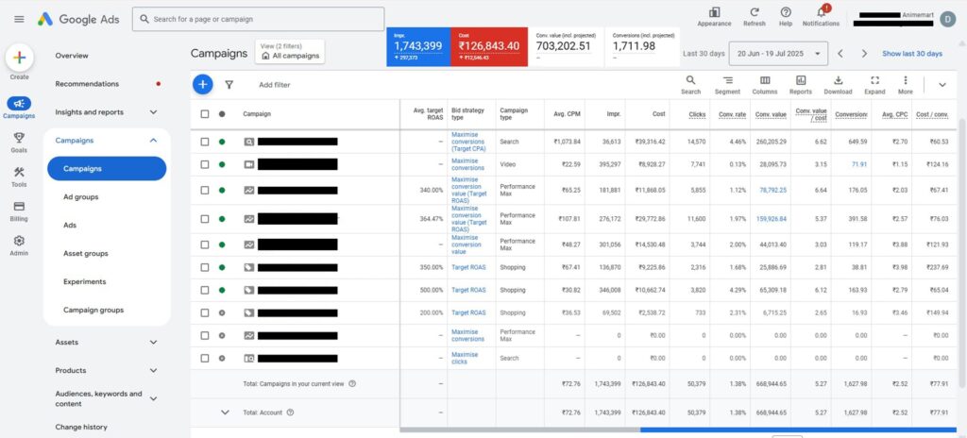Select the checkbox for the Video campaign row
The image size is (967, 438).
205,164
